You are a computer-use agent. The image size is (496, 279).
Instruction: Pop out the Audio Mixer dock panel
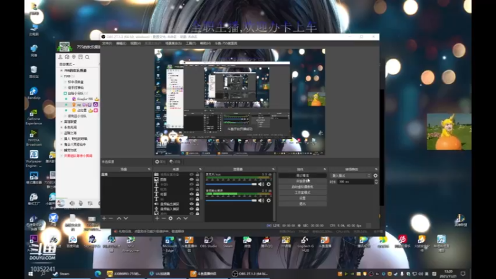coord(273,169)
